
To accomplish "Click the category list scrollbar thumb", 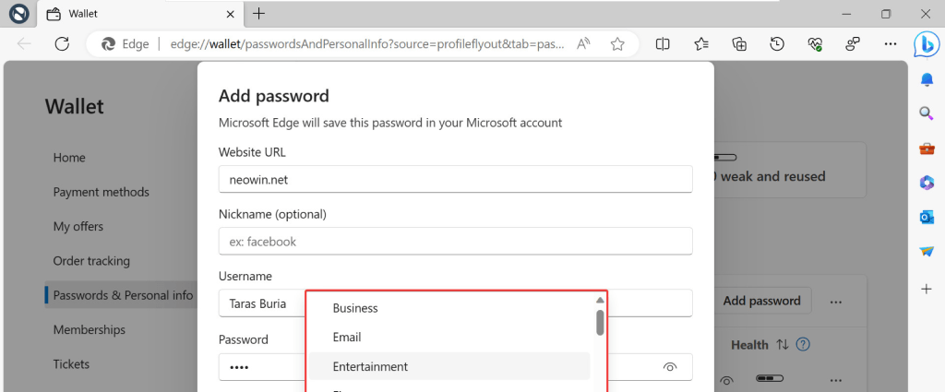I will [600, 322].
